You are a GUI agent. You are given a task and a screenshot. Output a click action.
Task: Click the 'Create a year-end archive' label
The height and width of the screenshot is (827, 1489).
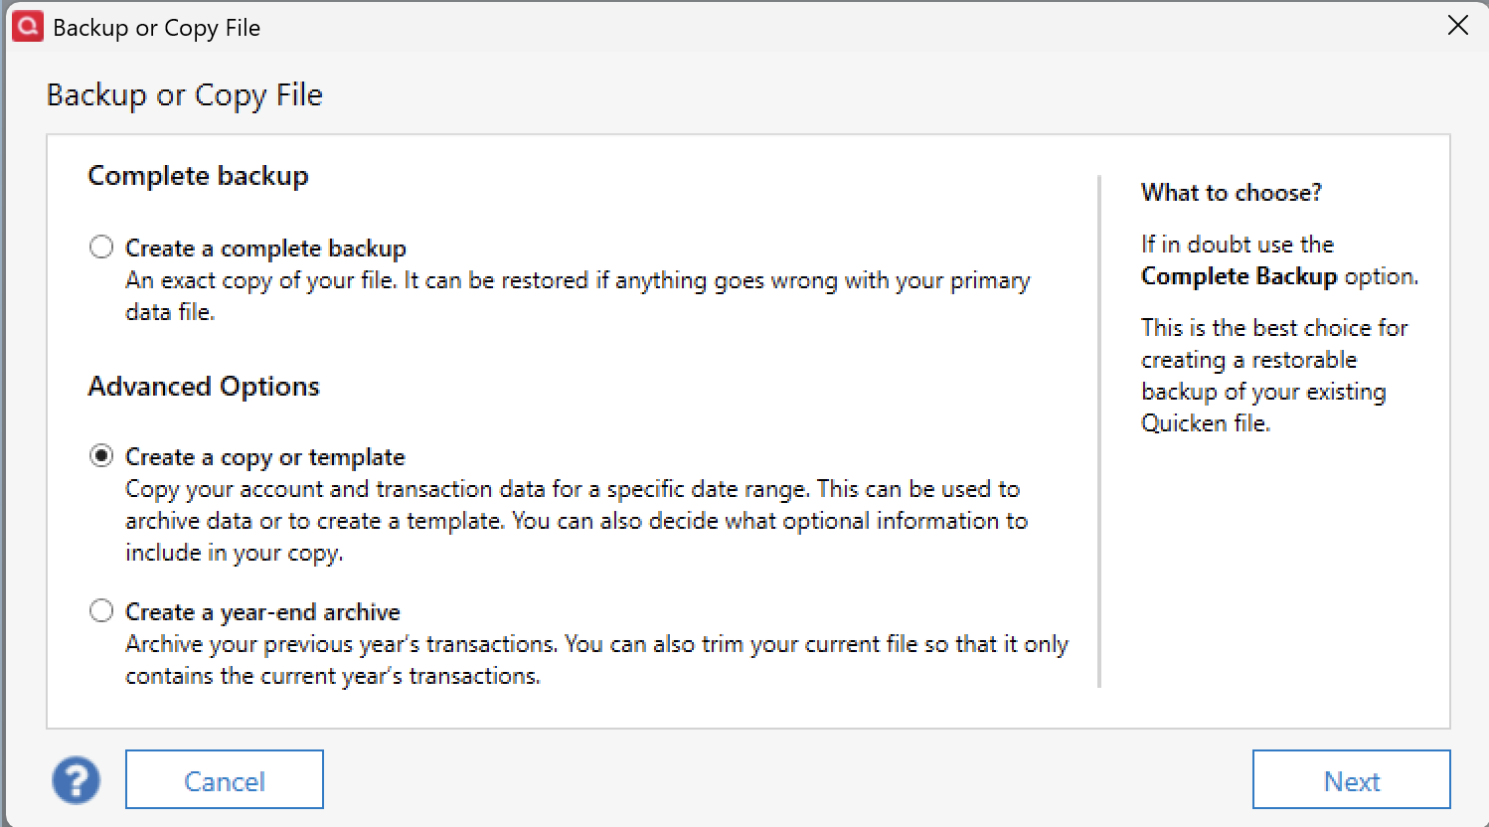point(262,612)
